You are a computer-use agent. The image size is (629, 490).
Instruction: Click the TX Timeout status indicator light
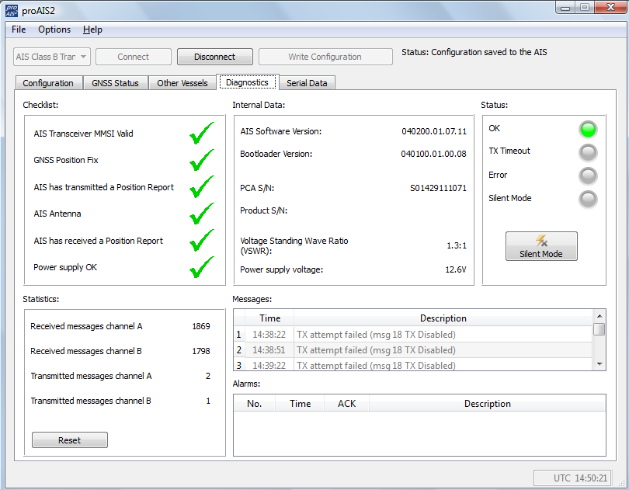coord(588,152)
